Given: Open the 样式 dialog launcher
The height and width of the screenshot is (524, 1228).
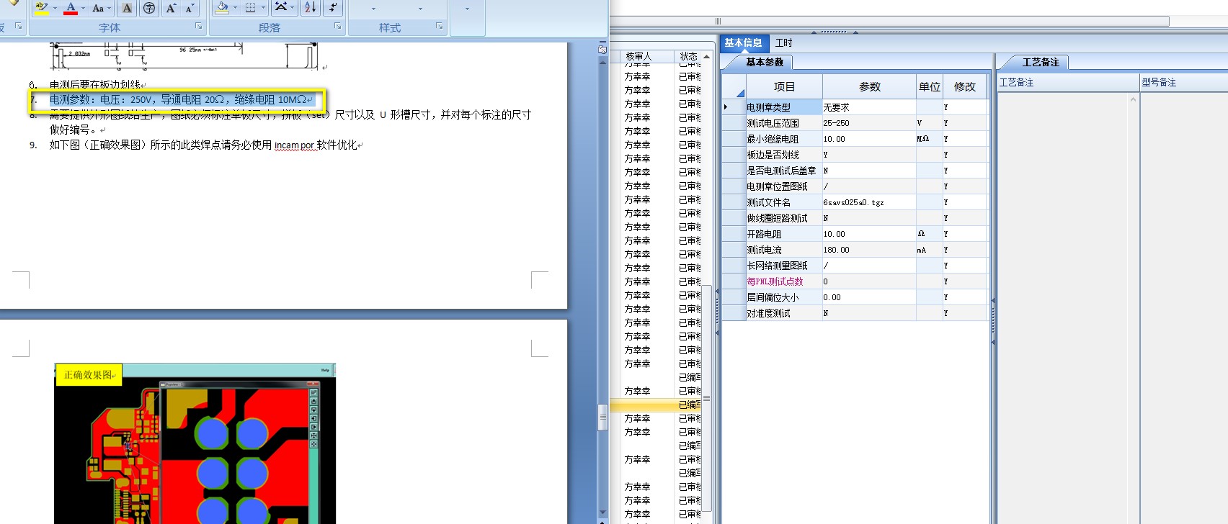Looking at the screenshot, I should pyautogui.click(x=440, y=27).
